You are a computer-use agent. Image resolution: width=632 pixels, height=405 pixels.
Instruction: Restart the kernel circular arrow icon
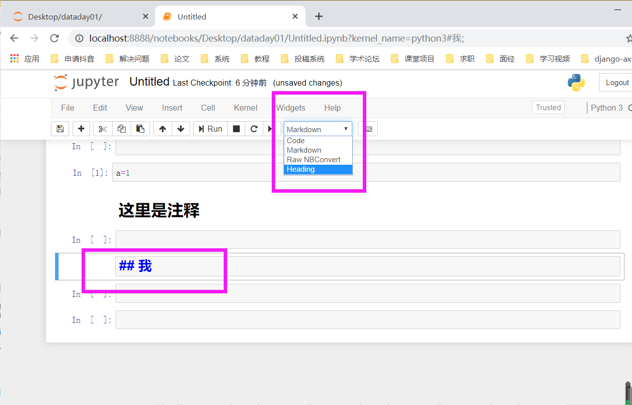pyautogui.click(x=254, y=129)
